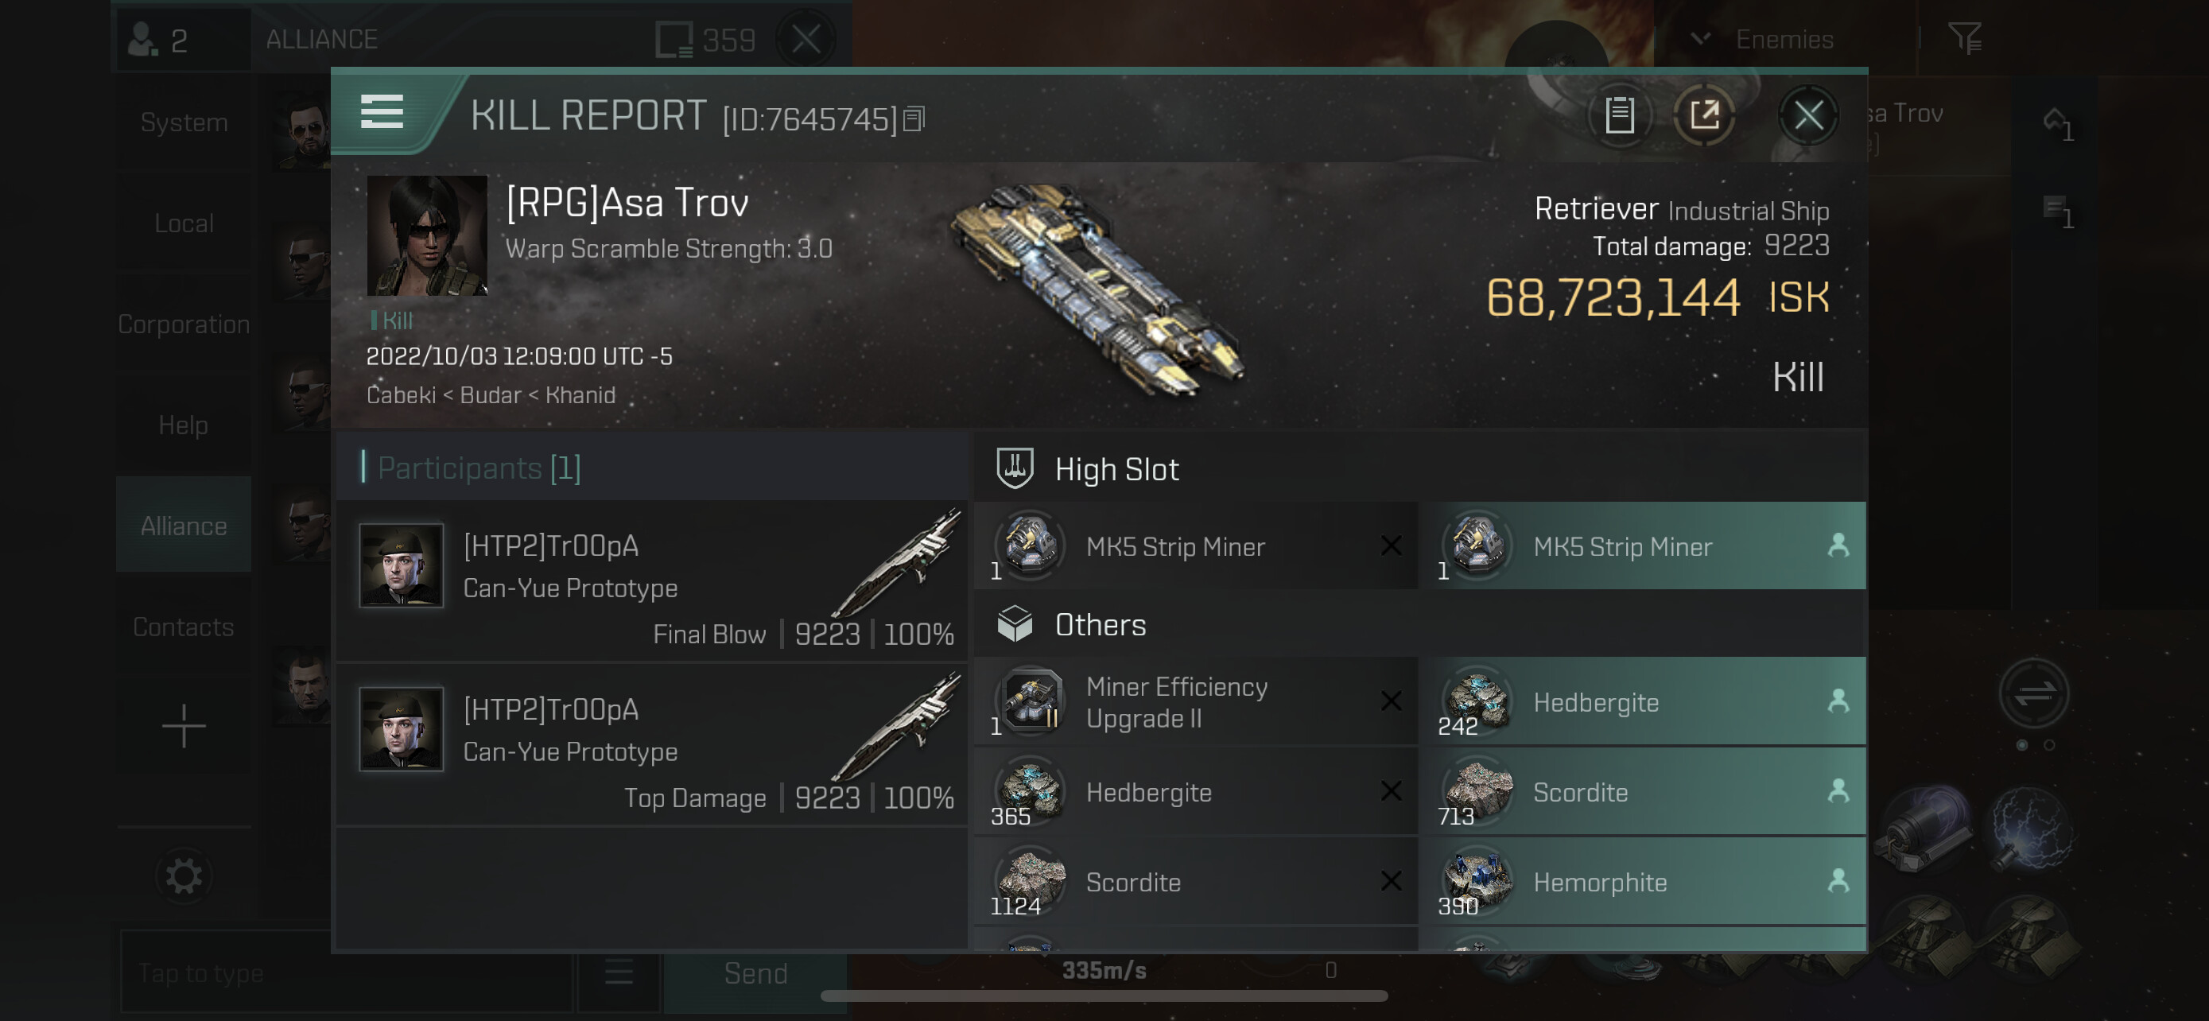Select the dropped Scordite 713 entry

point(1643,791)
